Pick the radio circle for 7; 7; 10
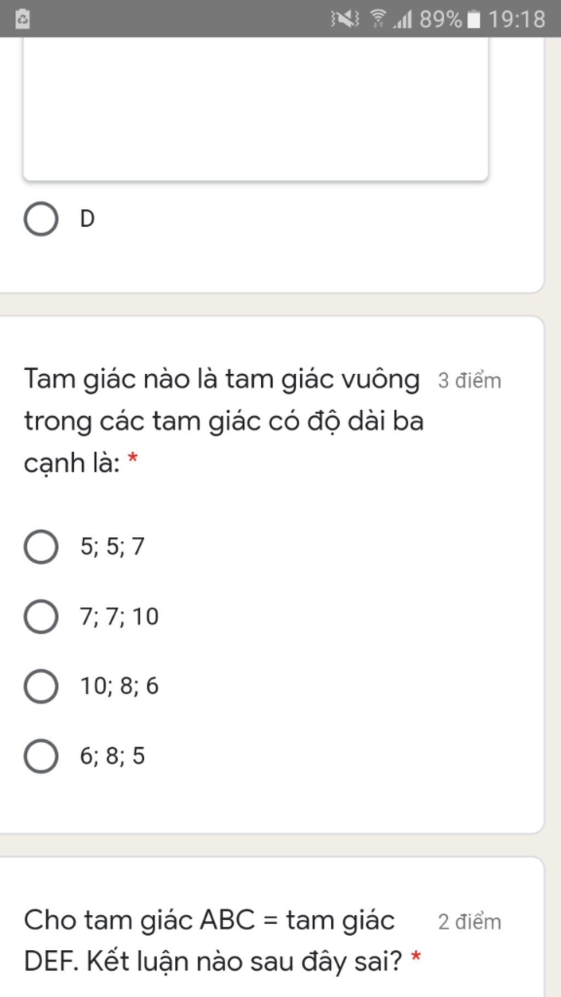 [x=41, y=617]
